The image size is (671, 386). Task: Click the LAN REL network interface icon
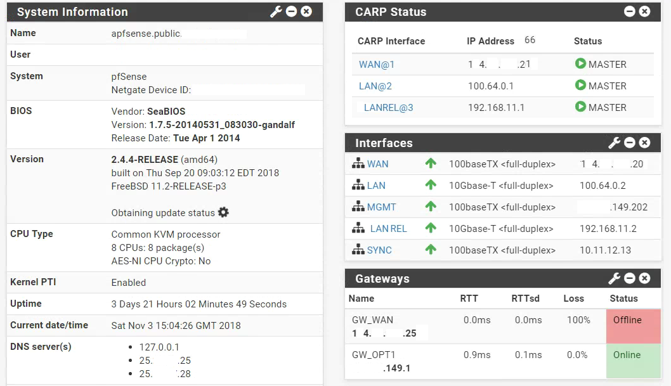coord(358,229)
